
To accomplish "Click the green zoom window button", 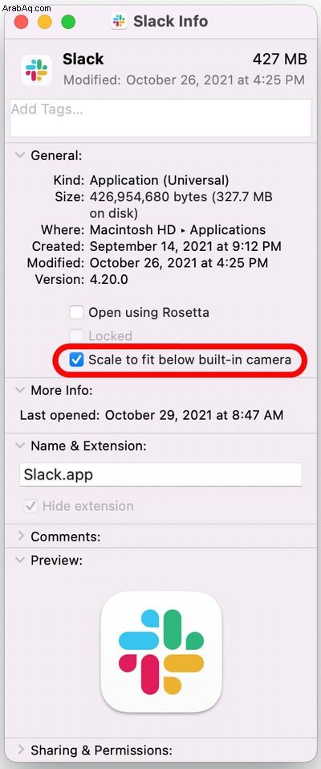I will pos(68,22).
